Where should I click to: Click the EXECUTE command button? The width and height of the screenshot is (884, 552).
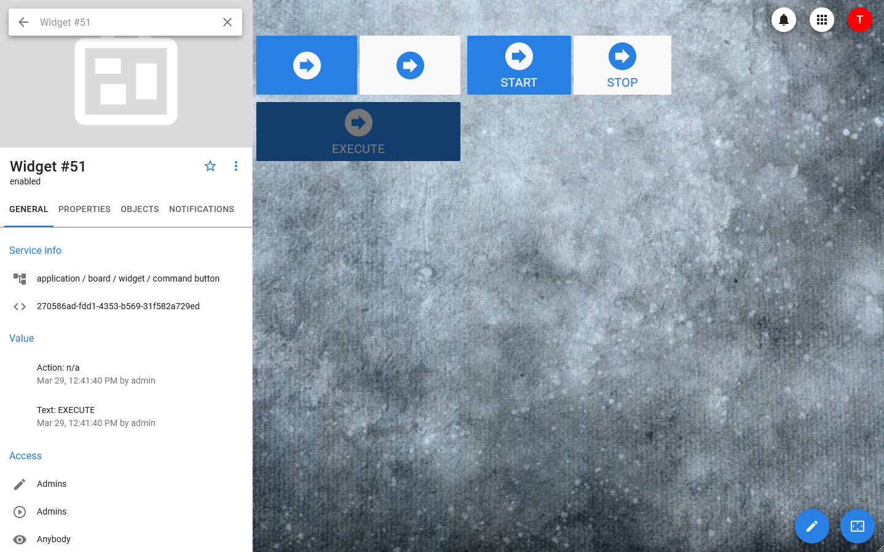(358, 132)
